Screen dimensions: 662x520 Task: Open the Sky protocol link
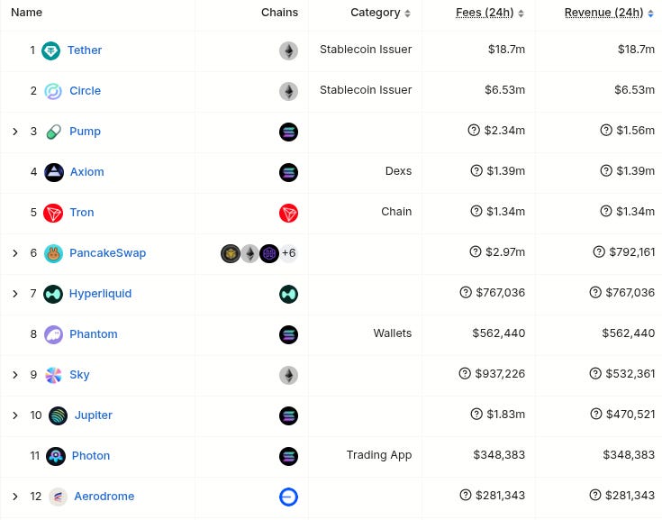[79, 375]
